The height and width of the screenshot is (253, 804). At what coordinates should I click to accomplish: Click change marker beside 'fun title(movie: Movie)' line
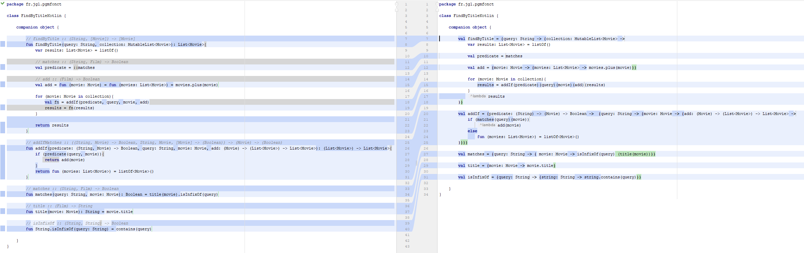click(x=3, y=211)
